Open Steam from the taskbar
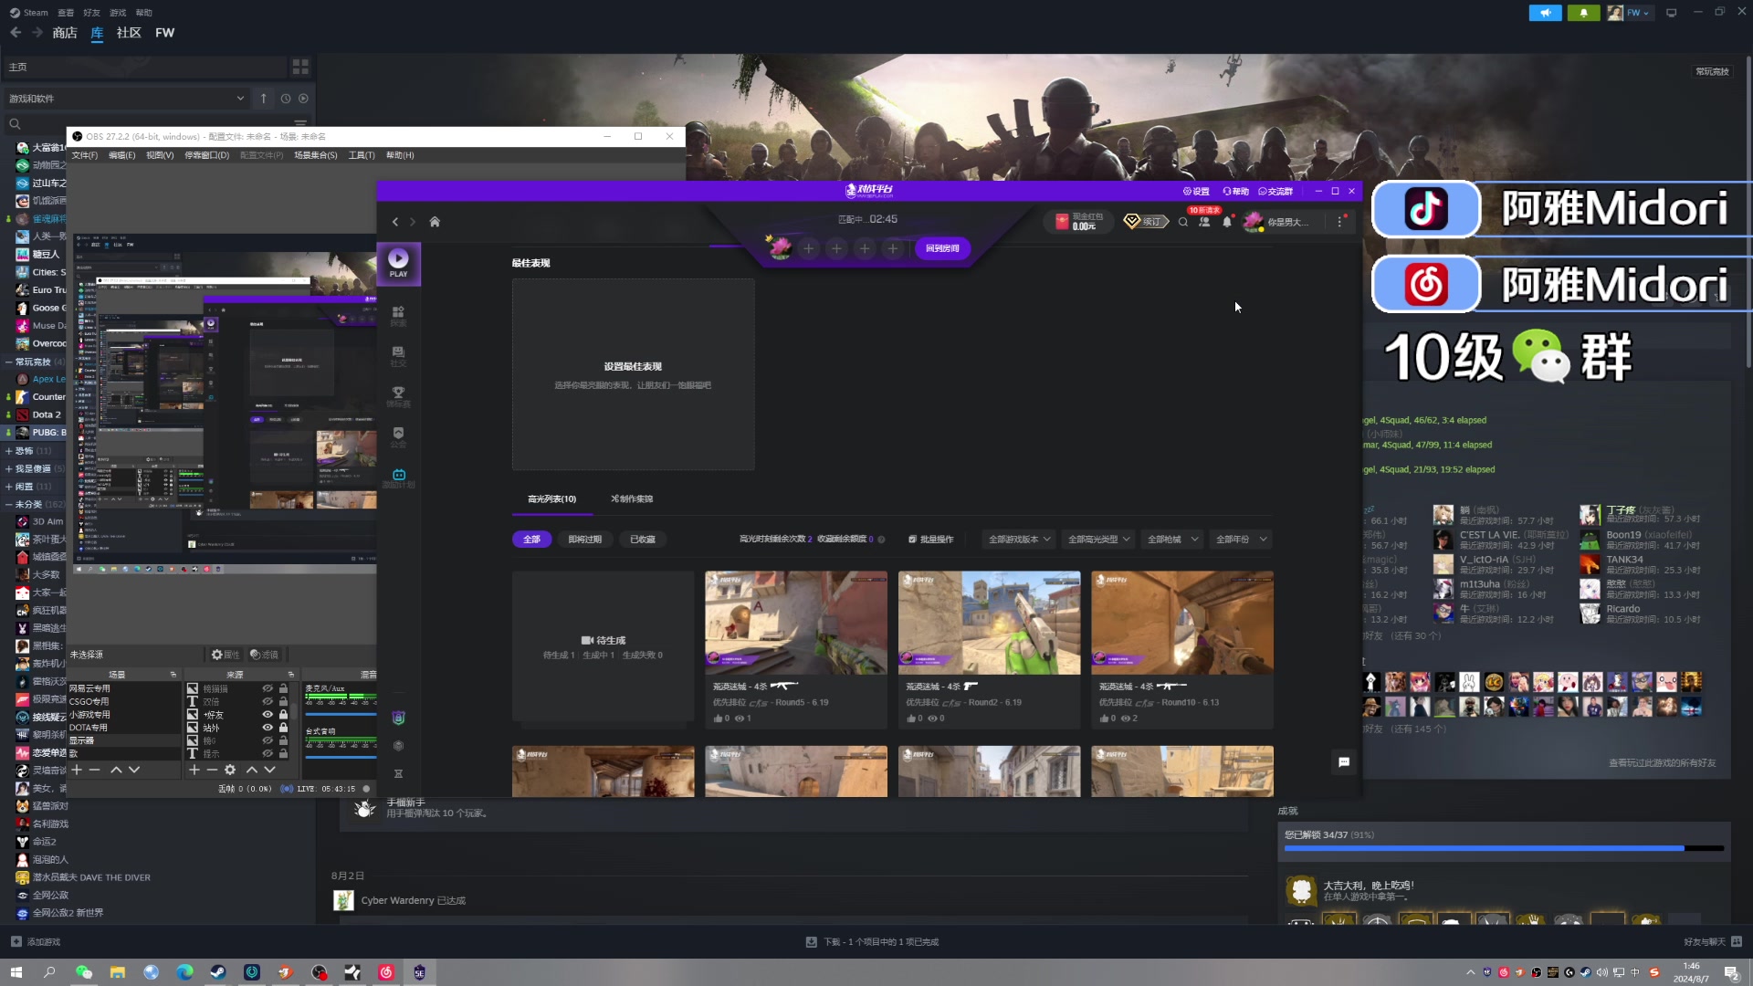 [218, 972]
